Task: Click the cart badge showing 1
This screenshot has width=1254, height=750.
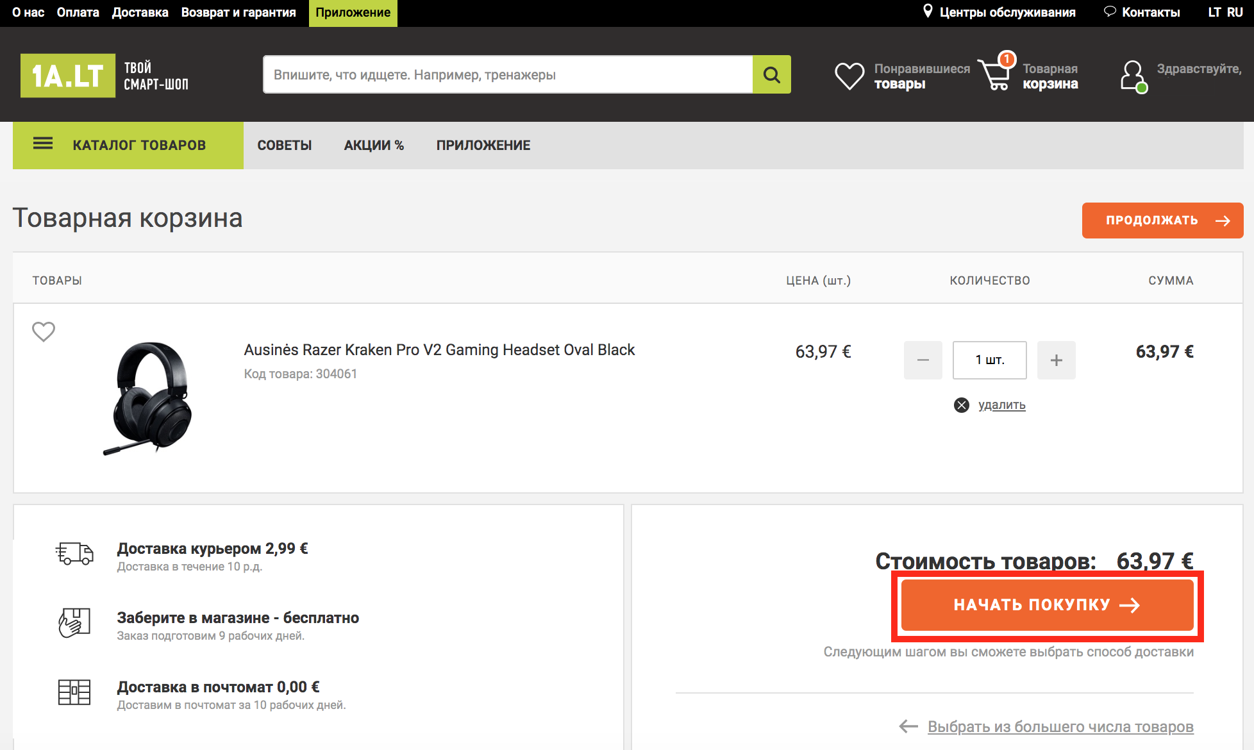Action: pyautogui.click(x=1007, y=60)
